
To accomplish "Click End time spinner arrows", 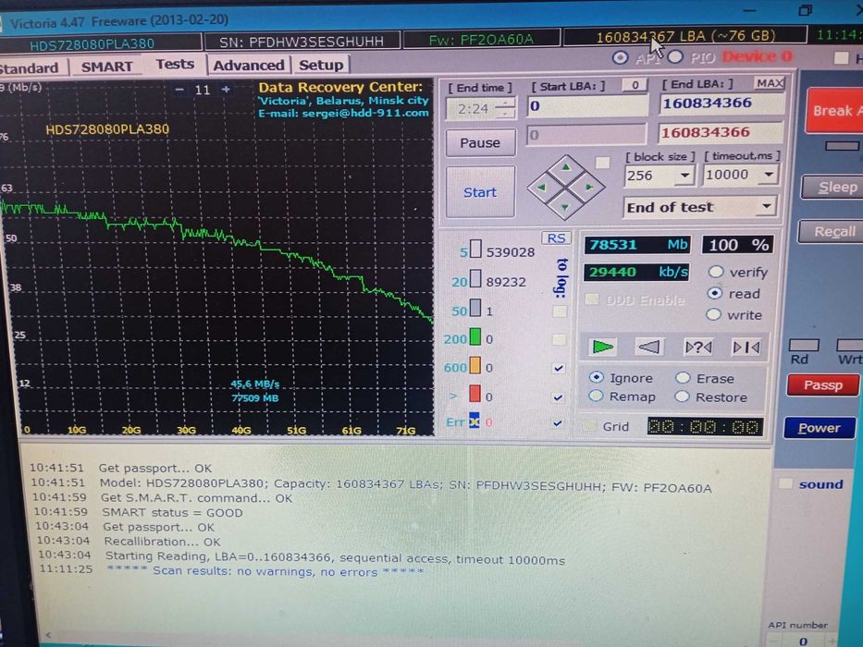I will point(505,108).
